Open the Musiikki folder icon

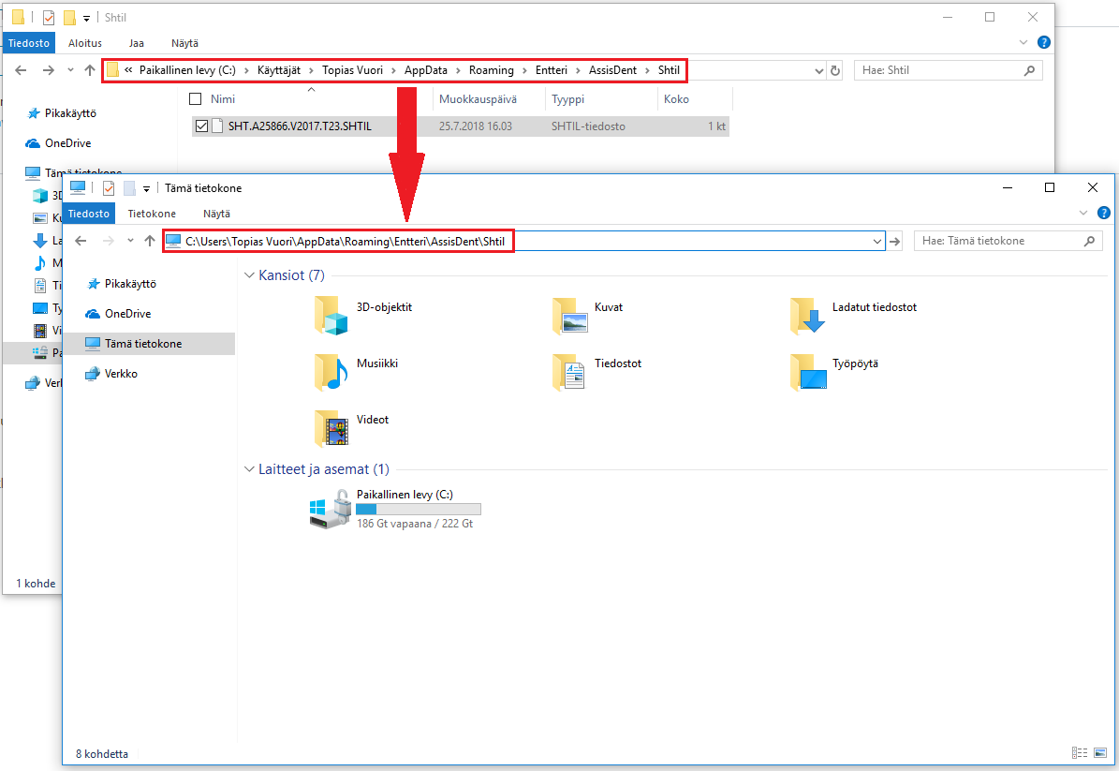point(331,372)
